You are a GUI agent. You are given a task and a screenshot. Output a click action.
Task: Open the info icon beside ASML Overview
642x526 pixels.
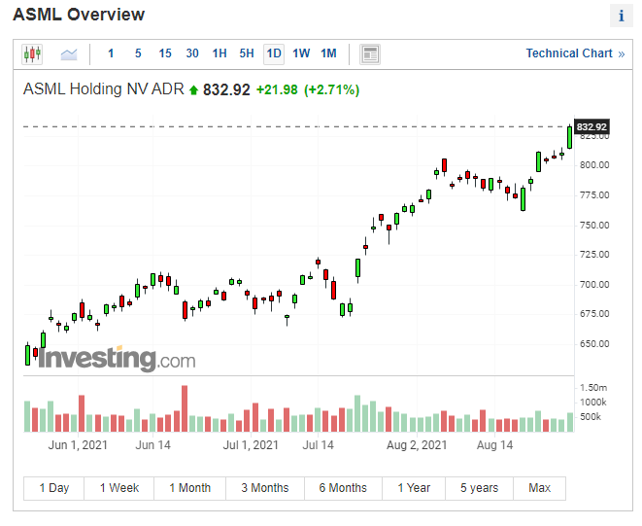point(622,16)
